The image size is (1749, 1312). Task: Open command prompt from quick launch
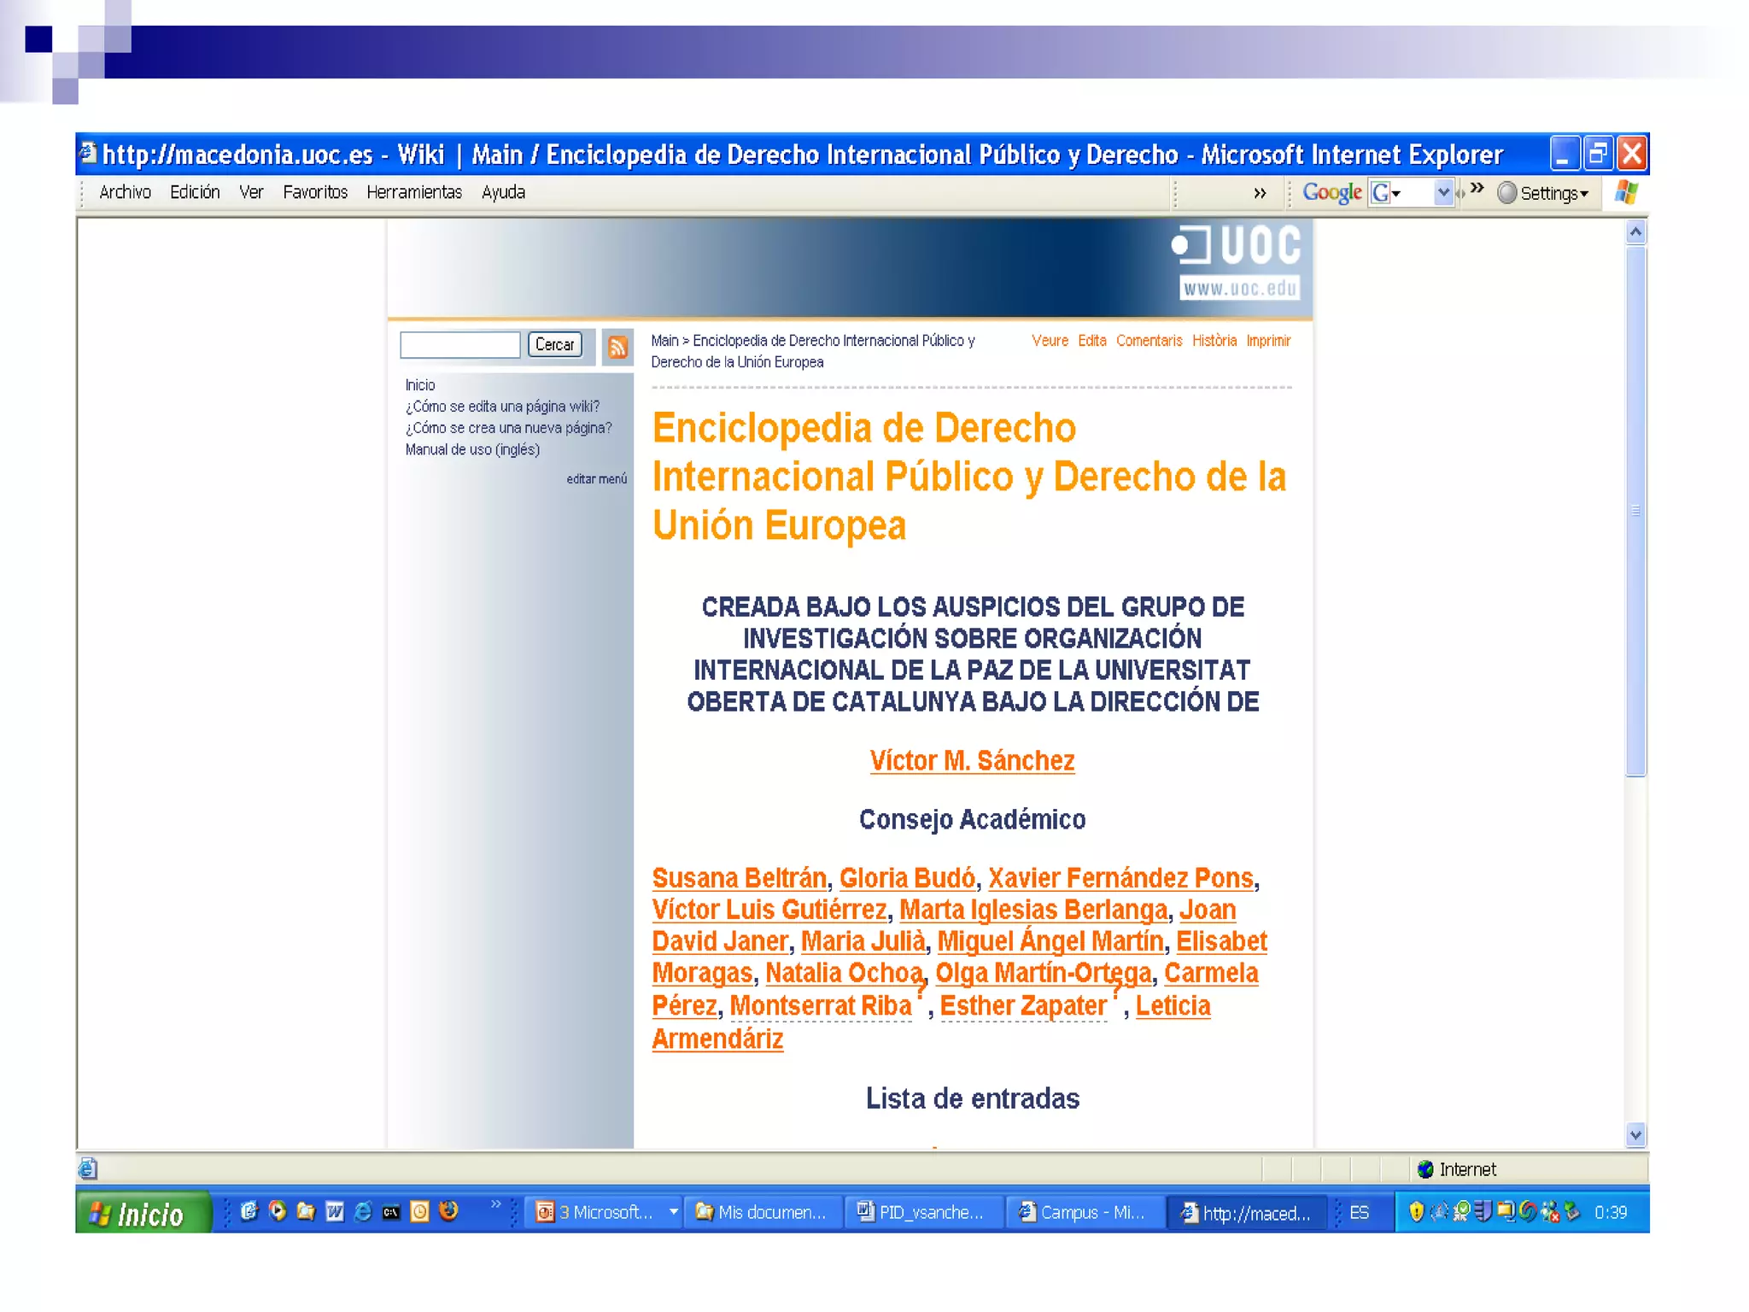[391, 1211]
